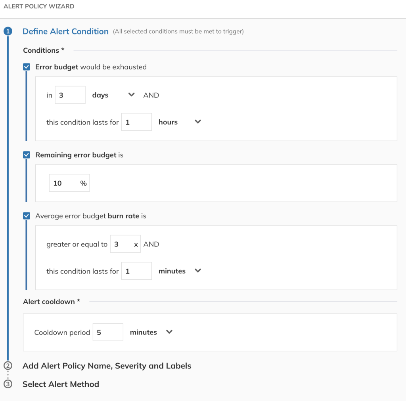Open "Add Alert Policy Name, Severity and Labels" step
Image resolution: width=406 pixels, height=401 pixels.
(x=107, y=366)
